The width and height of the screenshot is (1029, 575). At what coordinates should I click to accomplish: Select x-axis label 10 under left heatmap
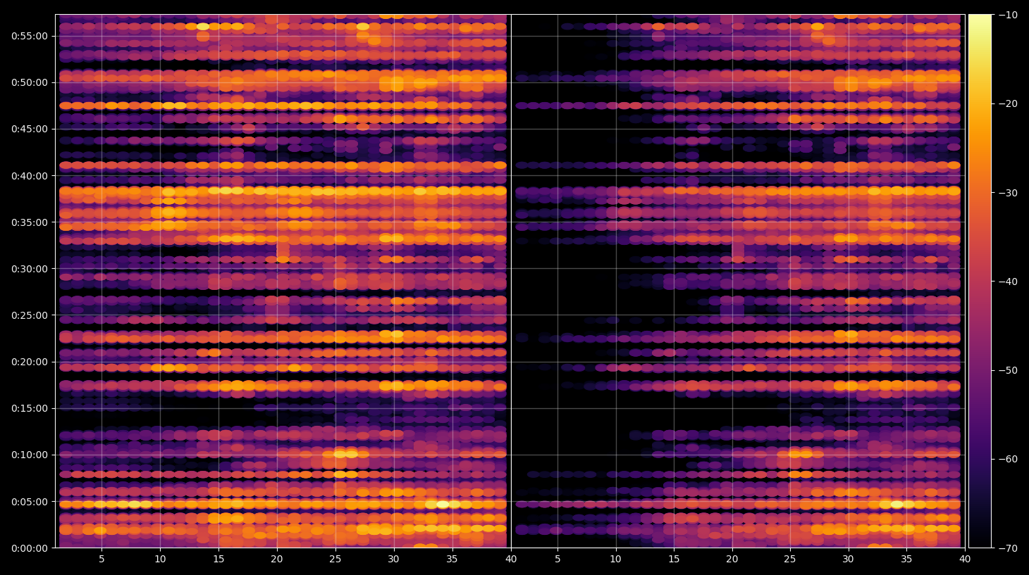tap(160, 560)
